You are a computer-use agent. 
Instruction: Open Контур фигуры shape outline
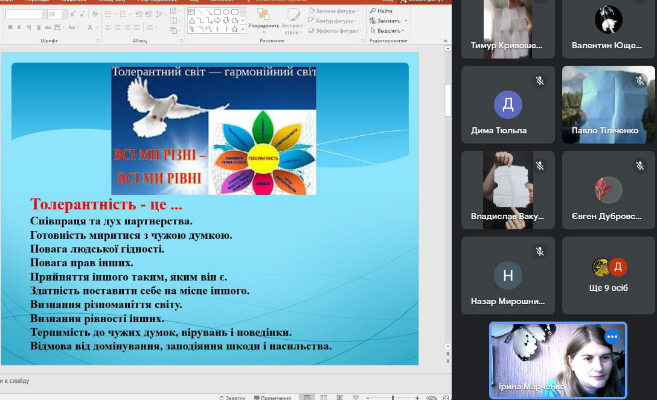[332, 21]
